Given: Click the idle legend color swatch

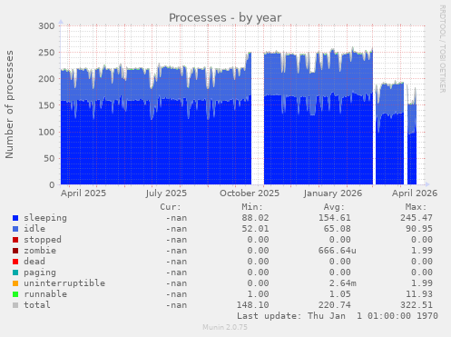Looking at the screenshot, I should pyautogui.click(x=15, y=229).
